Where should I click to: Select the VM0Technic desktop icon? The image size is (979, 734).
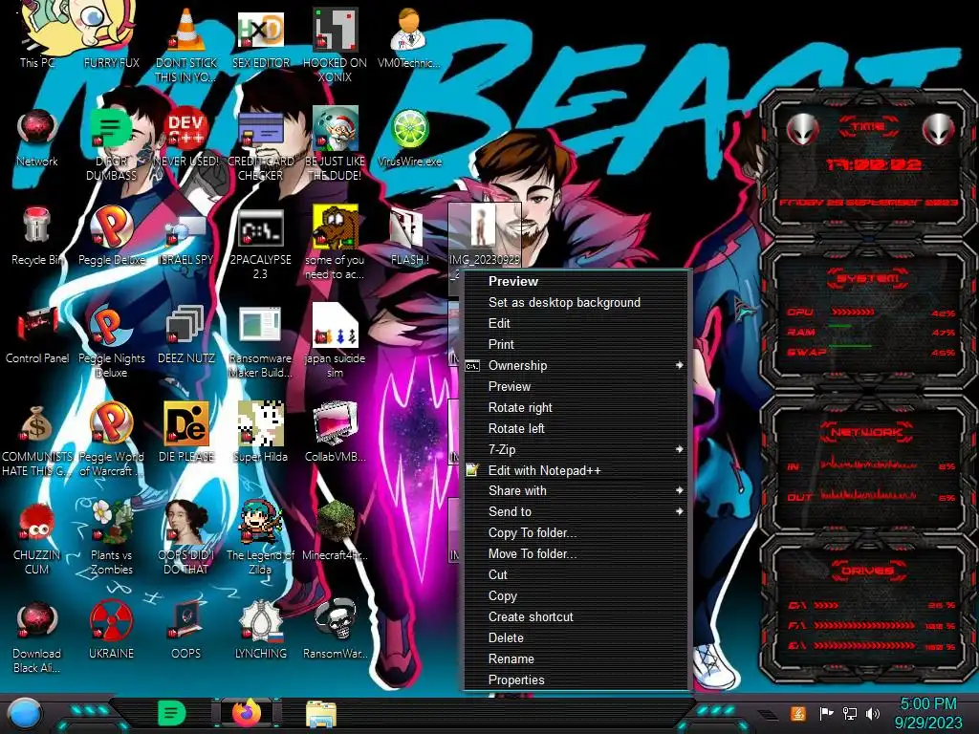(x=409, y=37)
